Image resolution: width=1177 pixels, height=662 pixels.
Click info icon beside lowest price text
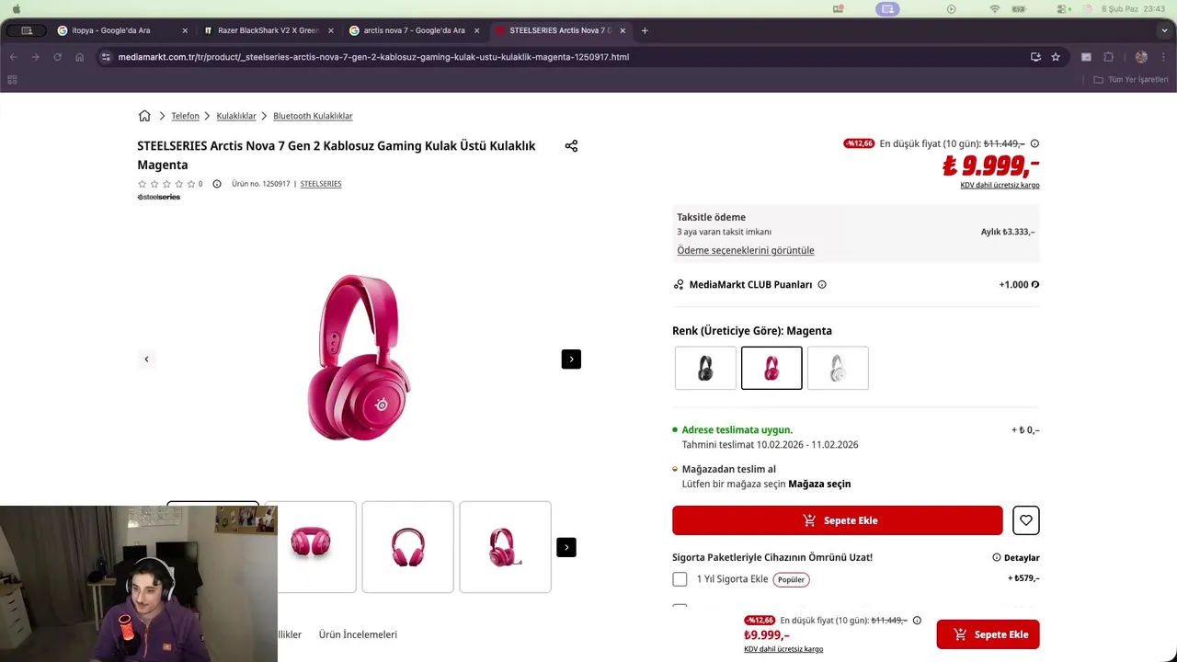[x=1034, y=143]
